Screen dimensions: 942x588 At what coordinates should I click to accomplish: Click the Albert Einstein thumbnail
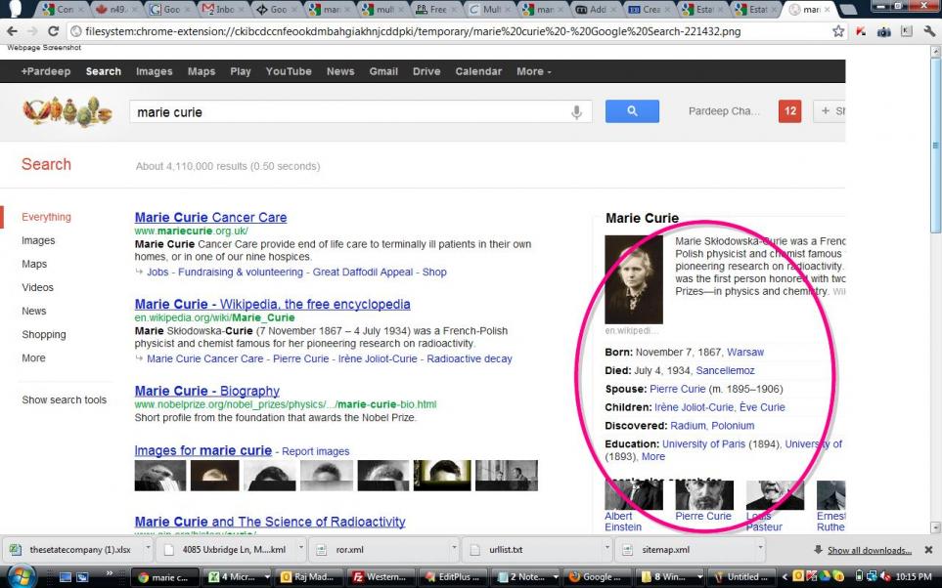tap(634, 495)
